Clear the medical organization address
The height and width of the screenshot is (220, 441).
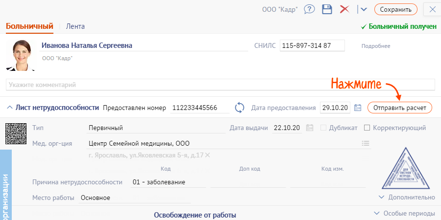tap(208, 155)
